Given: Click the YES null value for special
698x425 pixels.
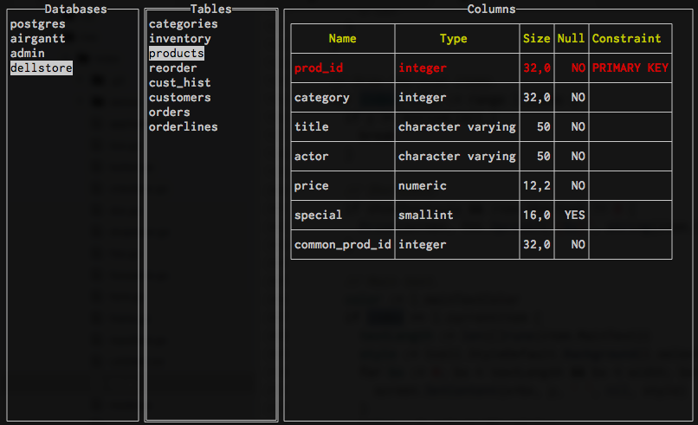Looking at the screenshot, I should [x=574, y=216].
